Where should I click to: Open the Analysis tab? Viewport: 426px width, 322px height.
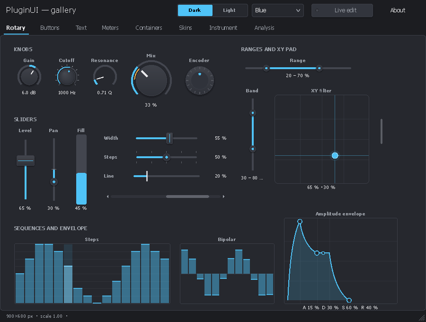point(264,28)
